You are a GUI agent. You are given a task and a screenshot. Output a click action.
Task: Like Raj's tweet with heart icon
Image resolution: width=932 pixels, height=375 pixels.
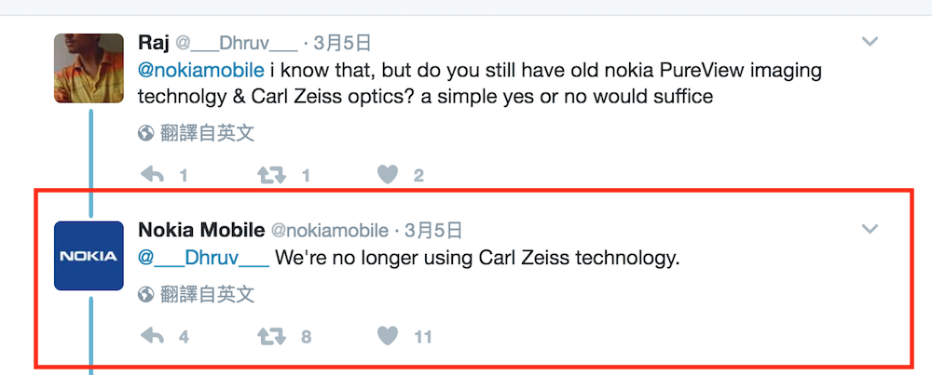pyautogui.click(x=389, y=175)
